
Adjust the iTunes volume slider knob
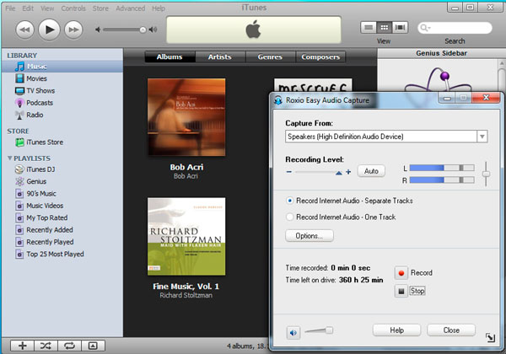point(143,30)
